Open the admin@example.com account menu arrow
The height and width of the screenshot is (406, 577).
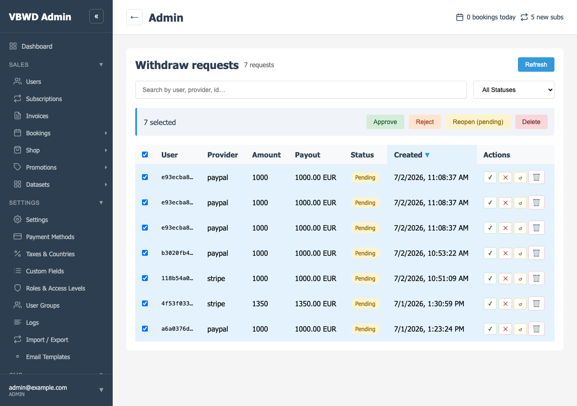click(x=101, y=390)
